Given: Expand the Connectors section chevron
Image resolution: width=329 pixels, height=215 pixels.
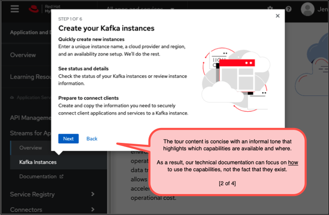Looking at the screenshot, I should click(x=93, y=209).
